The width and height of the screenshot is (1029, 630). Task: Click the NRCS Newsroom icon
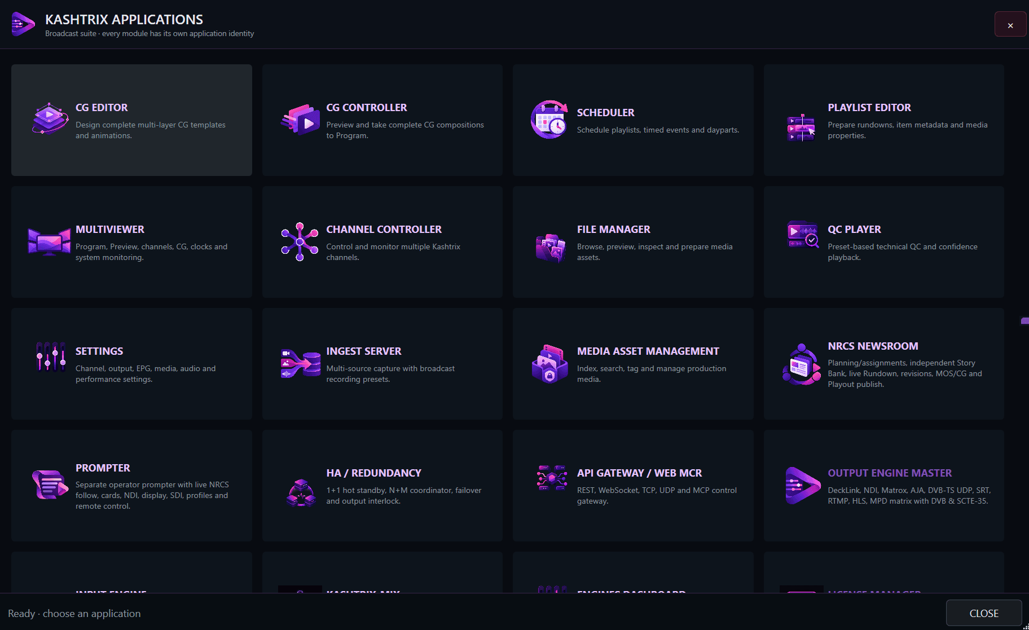801,364
